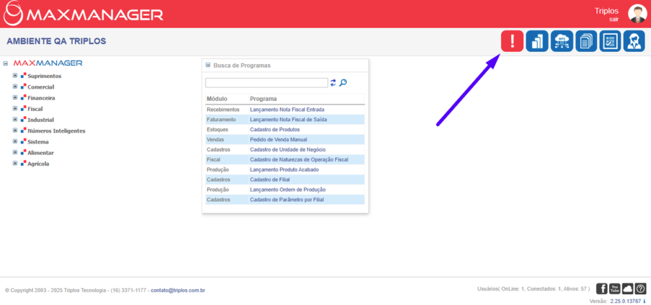Click the AMBIENTE QA TRIPLOS title
651x305 pixels.
point(57,41)
